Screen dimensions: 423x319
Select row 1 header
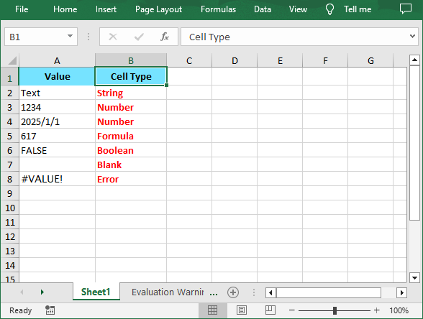10,76
